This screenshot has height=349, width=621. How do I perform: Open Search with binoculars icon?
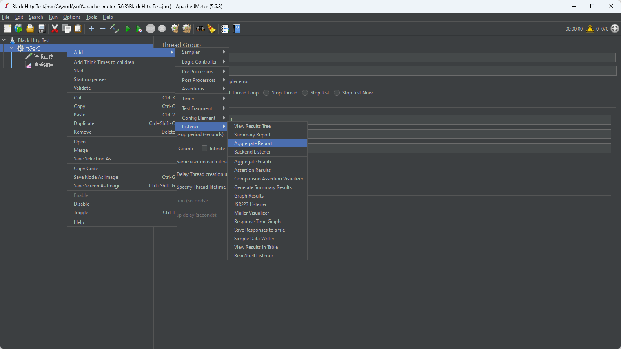click(x=200, y=29)
